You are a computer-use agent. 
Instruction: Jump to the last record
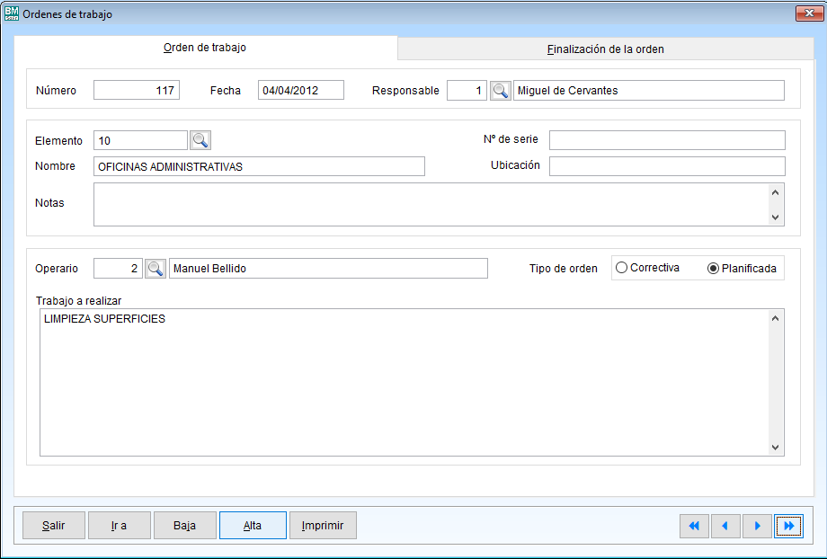[788, 526]
